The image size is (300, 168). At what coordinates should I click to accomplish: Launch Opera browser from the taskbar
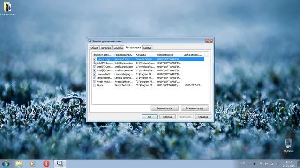click(46, 164)
